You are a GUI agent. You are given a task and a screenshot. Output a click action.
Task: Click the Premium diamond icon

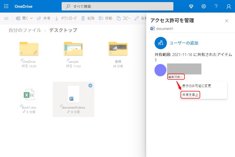point(191,6)
